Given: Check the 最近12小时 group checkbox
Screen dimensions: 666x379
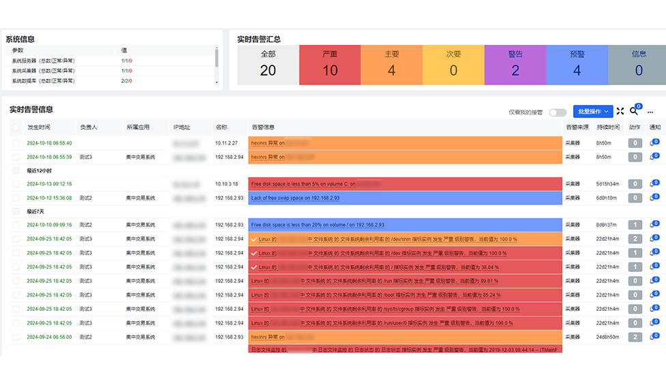Looking at the screenshot, I should pos(16,170).
